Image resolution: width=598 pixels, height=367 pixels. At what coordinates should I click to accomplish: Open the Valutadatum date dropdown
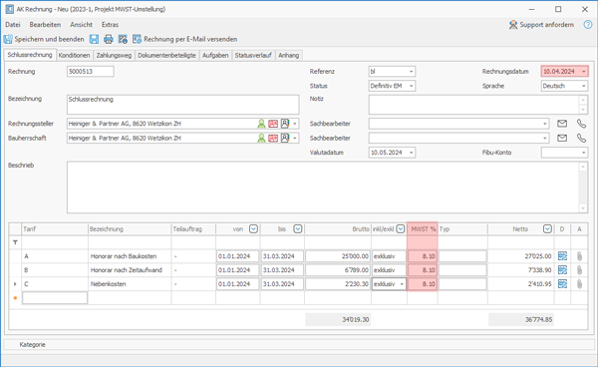tap(411, 153)
